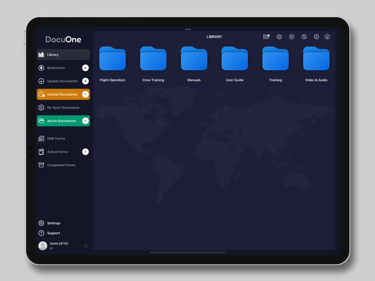Screen dimensions: 375x281
Task: Open Support help item
Action: pos(49,233)
